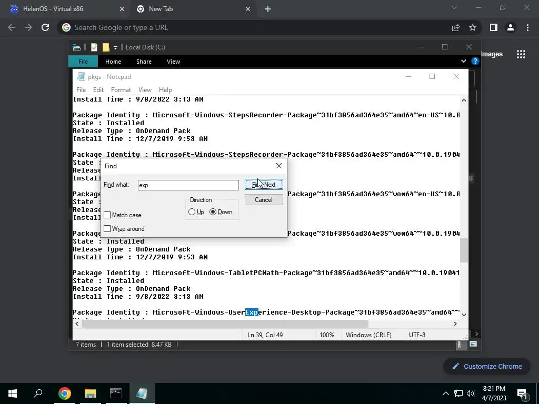Open Windows taskbar search
Screen dimensions: 539x404
pos(38,393)
